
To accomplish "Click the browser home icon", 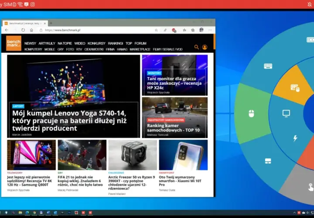I will pyautogui.click(x=31, y=30).
